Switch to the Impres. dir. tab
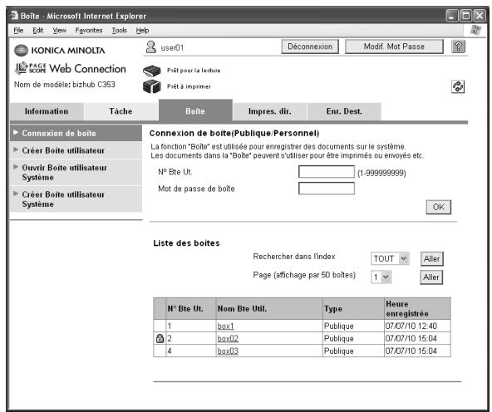The width and height of the screenshot is (492, 412). (x=270, y=111)
